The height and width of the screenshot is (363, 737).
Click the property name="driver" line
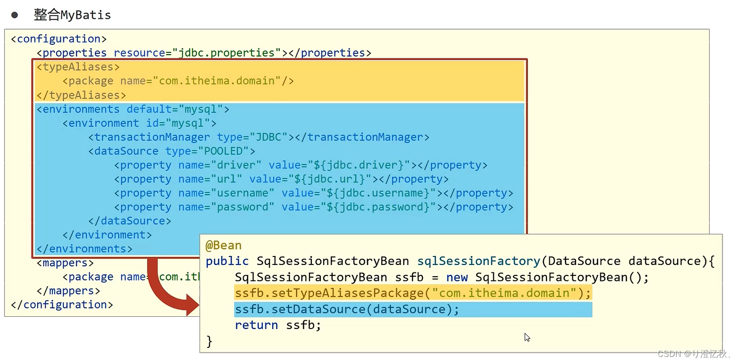(301, 165)
